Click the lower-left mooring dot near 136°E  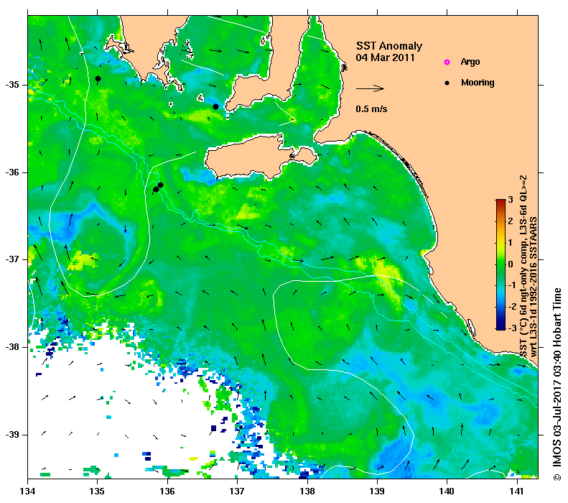[x=156, y=189]
